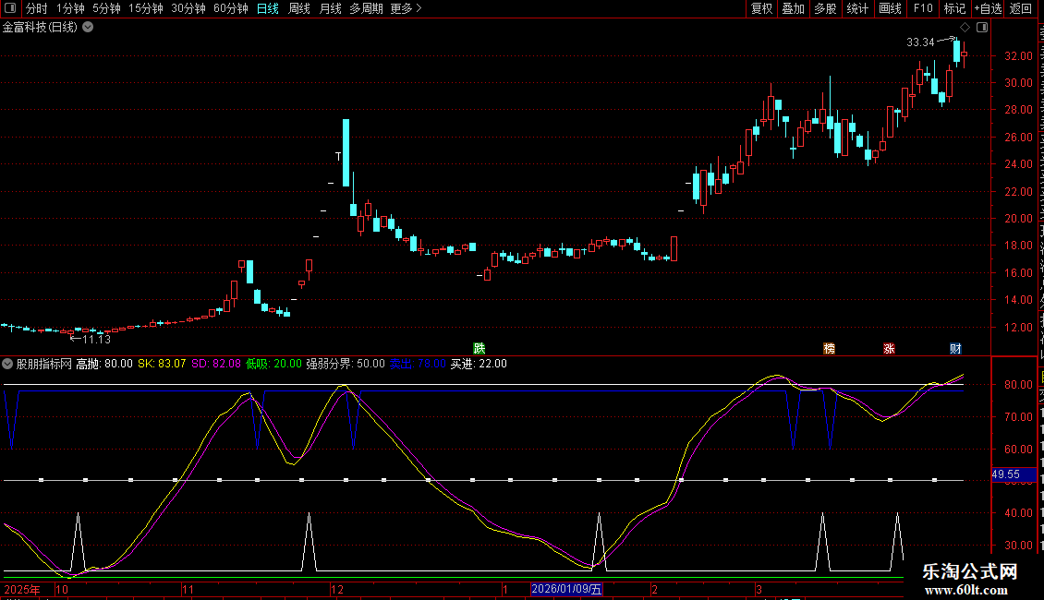Click the 11 month label on time axis
Viewport: 1044px width, 600px height.
point(188,589)
